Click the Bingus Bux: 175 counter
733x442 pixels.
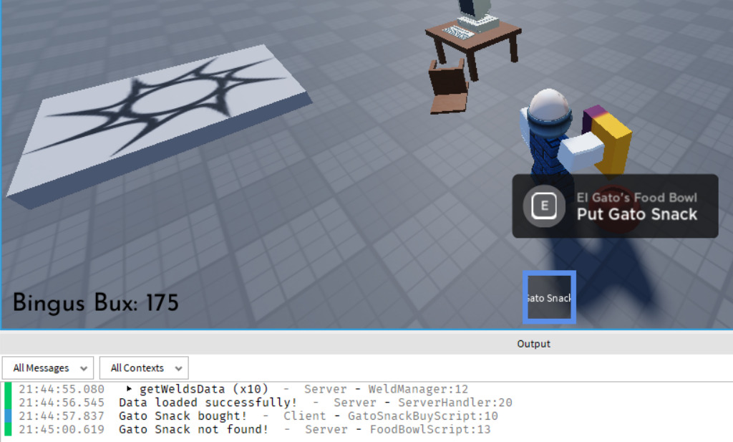coord(96,302)
